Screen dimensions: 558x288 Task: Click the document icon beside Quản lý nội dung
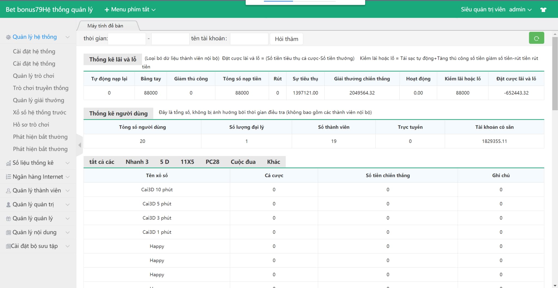[8, 232]
